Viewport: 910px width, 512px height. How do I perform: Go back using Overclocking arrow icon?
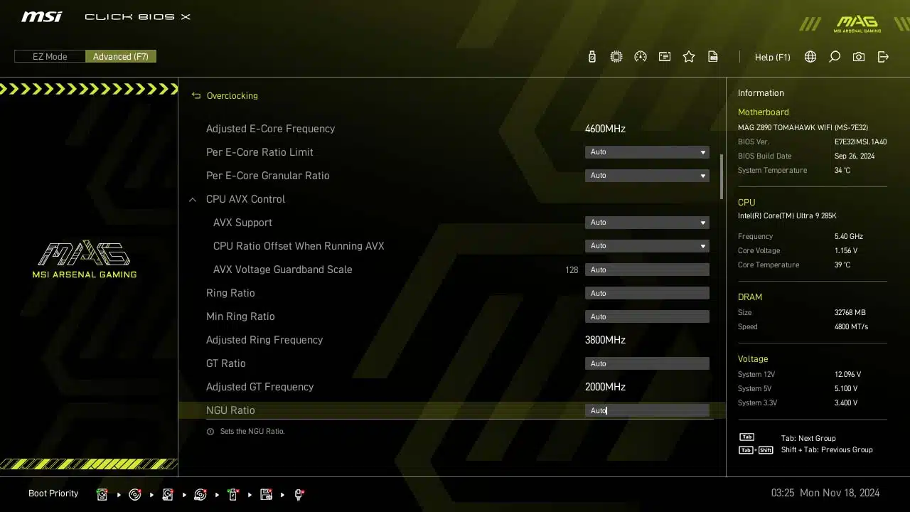coord(196,95)
